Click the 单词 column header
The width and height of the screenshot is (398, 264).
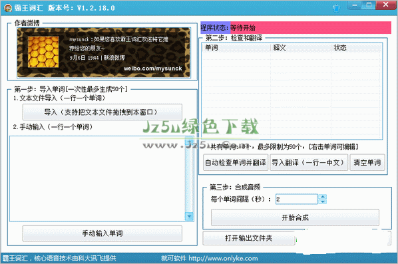click(x=236, y=48)
